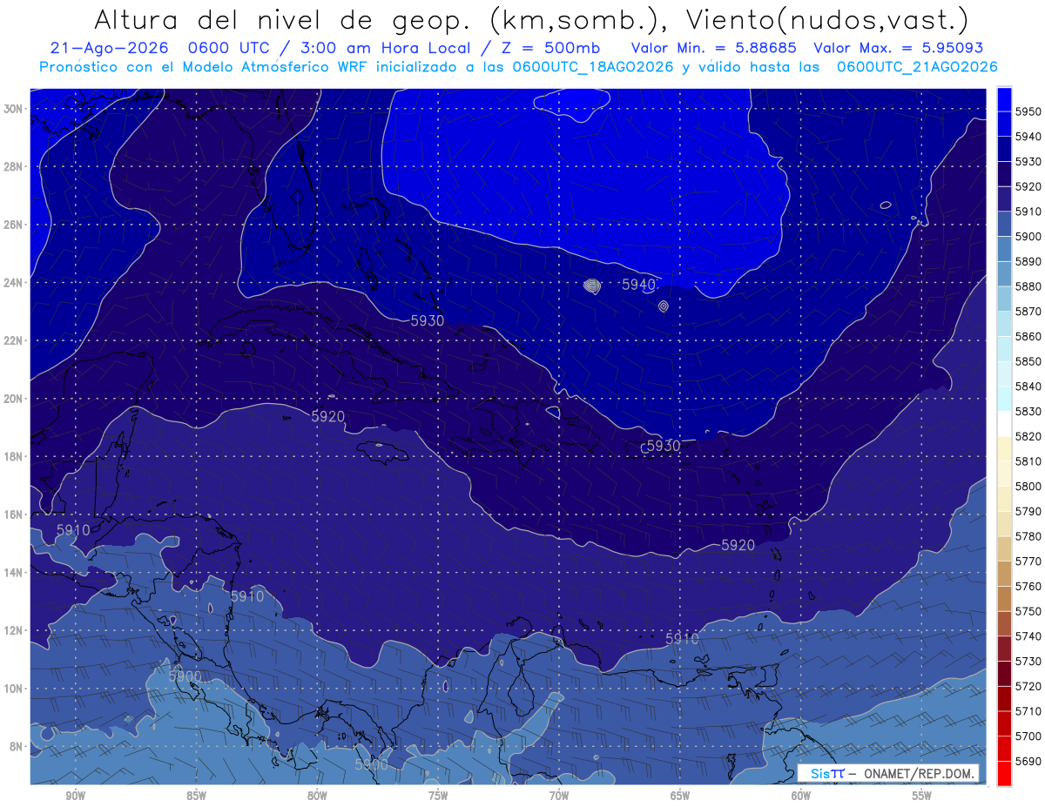Screen dimensions: 1045x807
Task: Click the 55W longitude axis label
Action: coord(922,797)
